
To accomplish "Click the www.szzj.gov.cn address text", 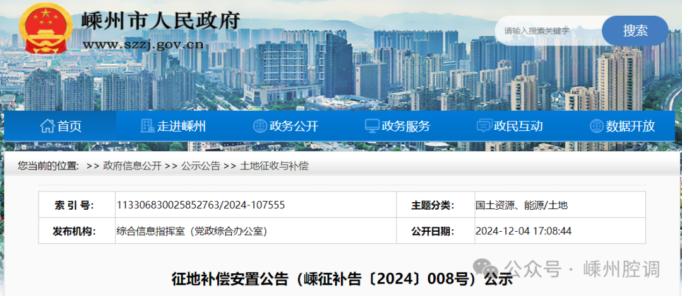I will [x=144, y=44].
